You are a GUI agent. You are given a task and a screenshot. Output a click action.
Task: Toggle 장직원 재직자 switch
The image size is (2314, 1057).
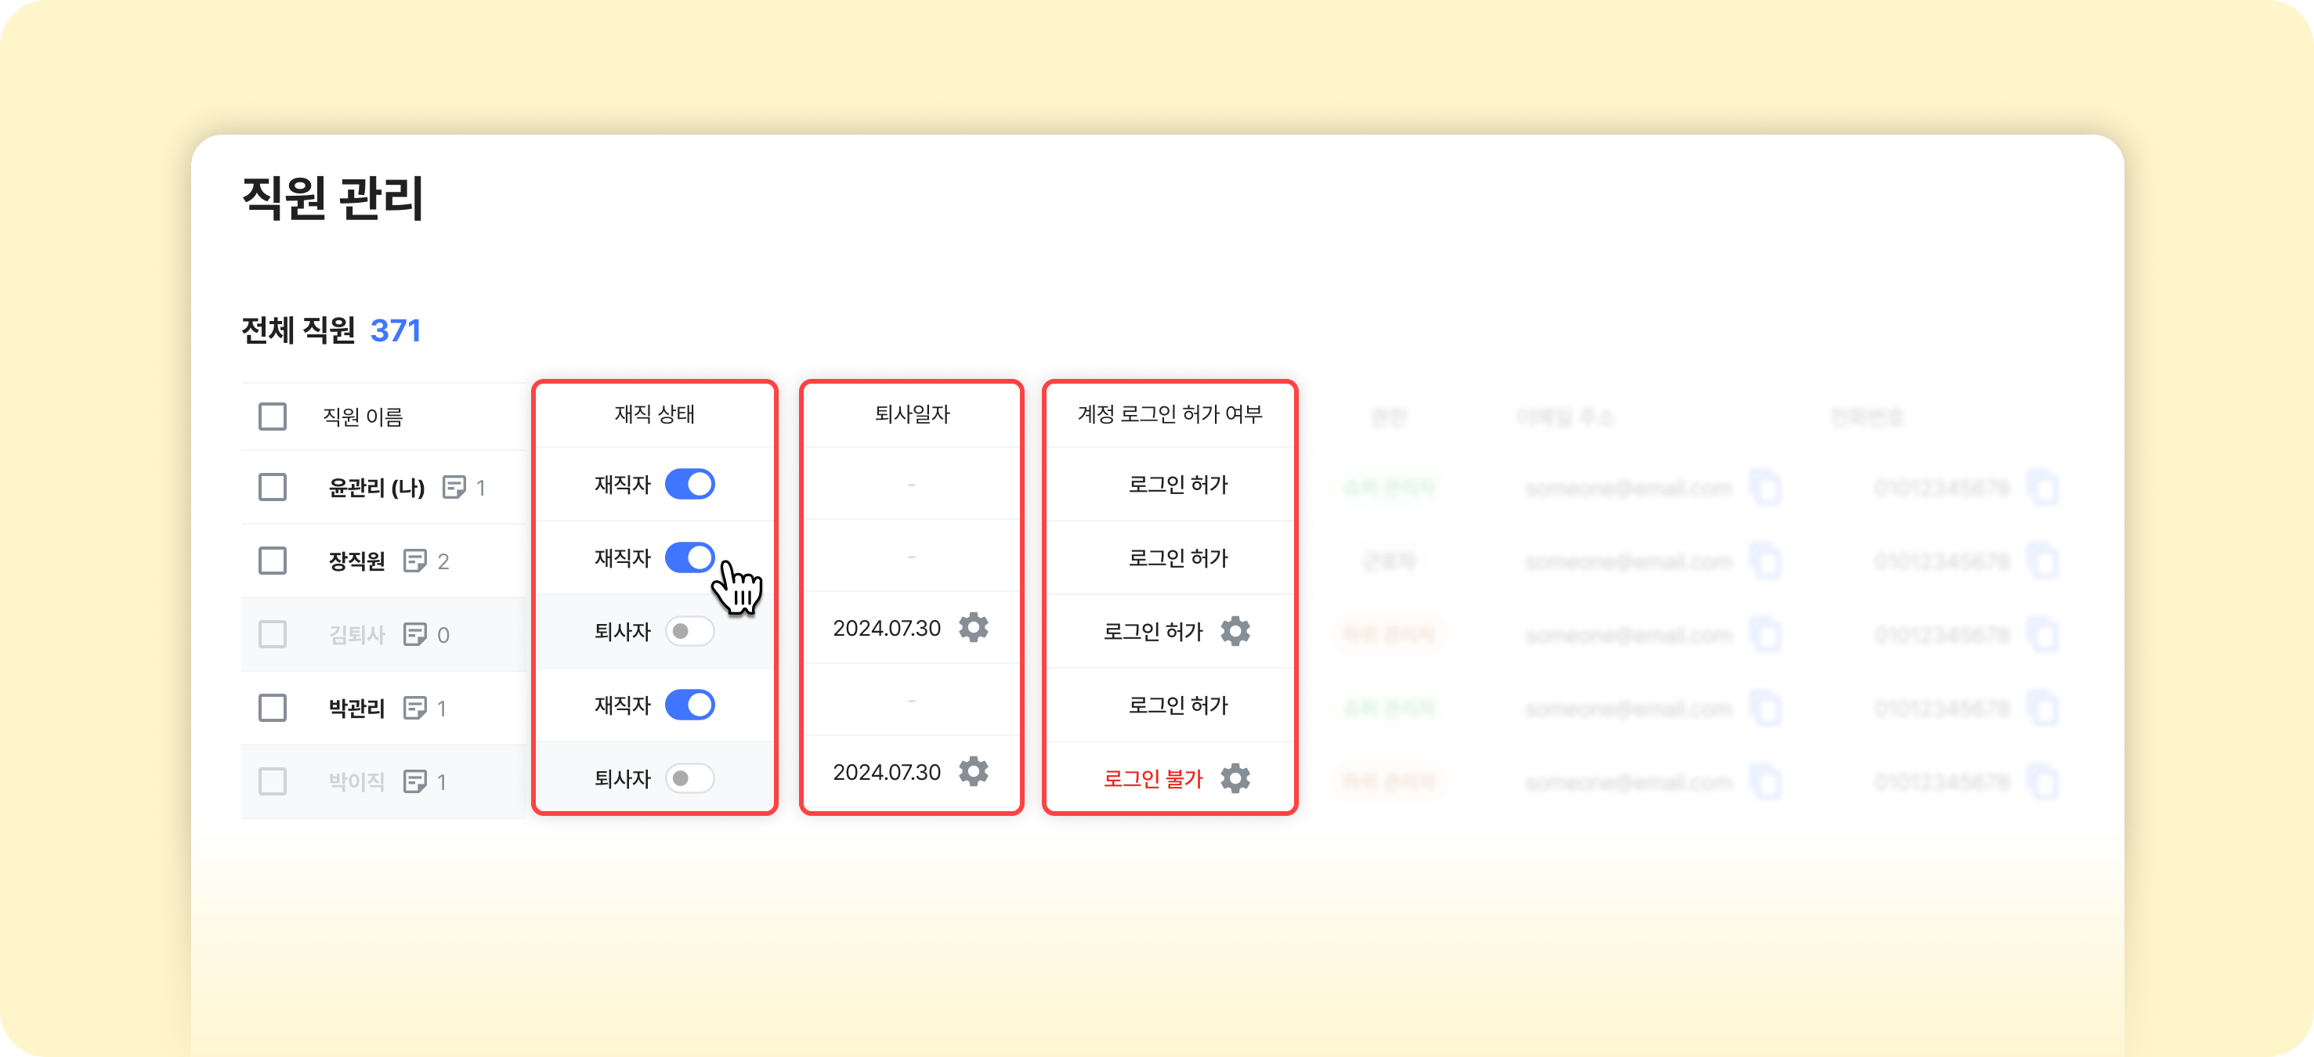(x=689, y=557)
